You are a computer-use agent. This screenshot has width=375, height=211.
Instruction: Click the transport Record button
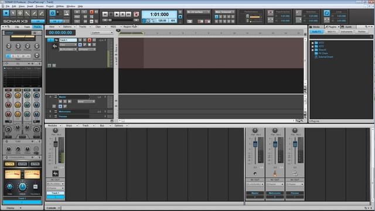136,14
